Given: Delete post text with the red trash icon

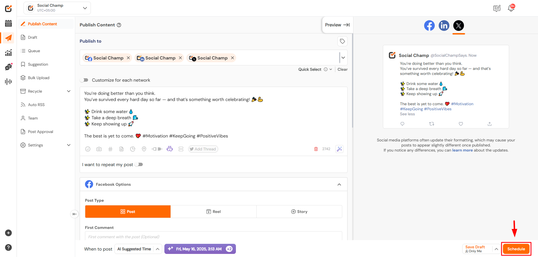Looking at the screenshot, I should click(316, 149).
